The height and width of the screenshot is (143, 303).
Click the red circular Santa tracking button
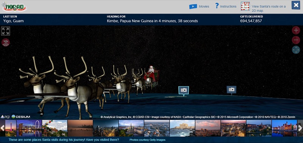pyautogui.click(x=6, y=42)
